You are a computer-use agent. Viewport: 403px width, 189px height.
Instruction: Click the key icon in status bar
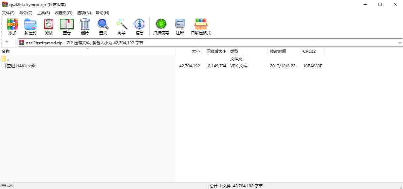pyautogui.click(x=10, y=186)
